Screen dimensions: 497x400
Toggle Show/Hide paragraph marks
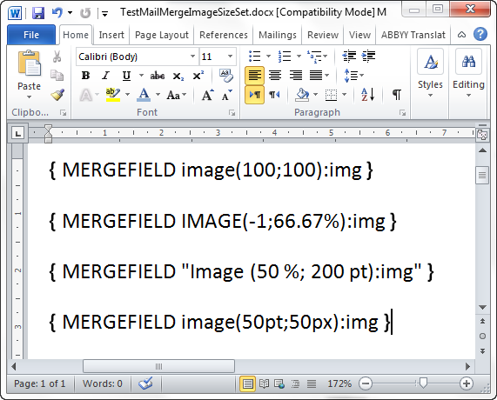[397, 95]
